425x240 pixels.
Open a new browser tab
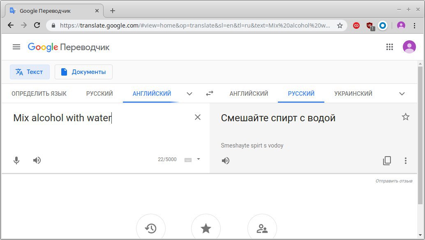point(113,11)
